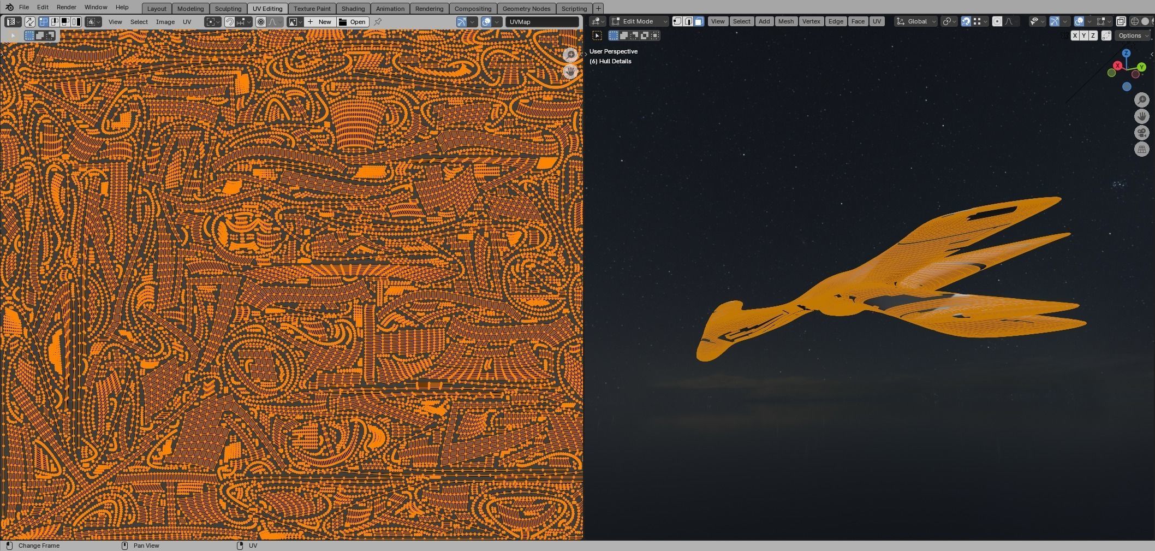Toggle snapping in 3D viewport
The image size is (1155, 551).
[966, 21]
